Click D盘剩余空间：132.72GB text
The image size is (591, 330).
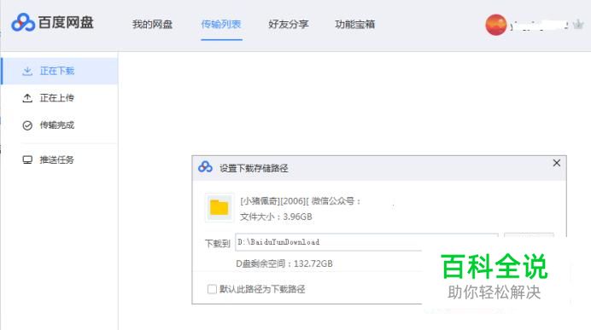click(284, 263)
